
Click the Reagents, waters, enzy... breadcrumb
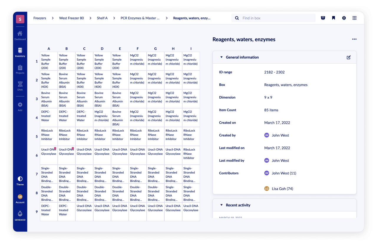192,18
